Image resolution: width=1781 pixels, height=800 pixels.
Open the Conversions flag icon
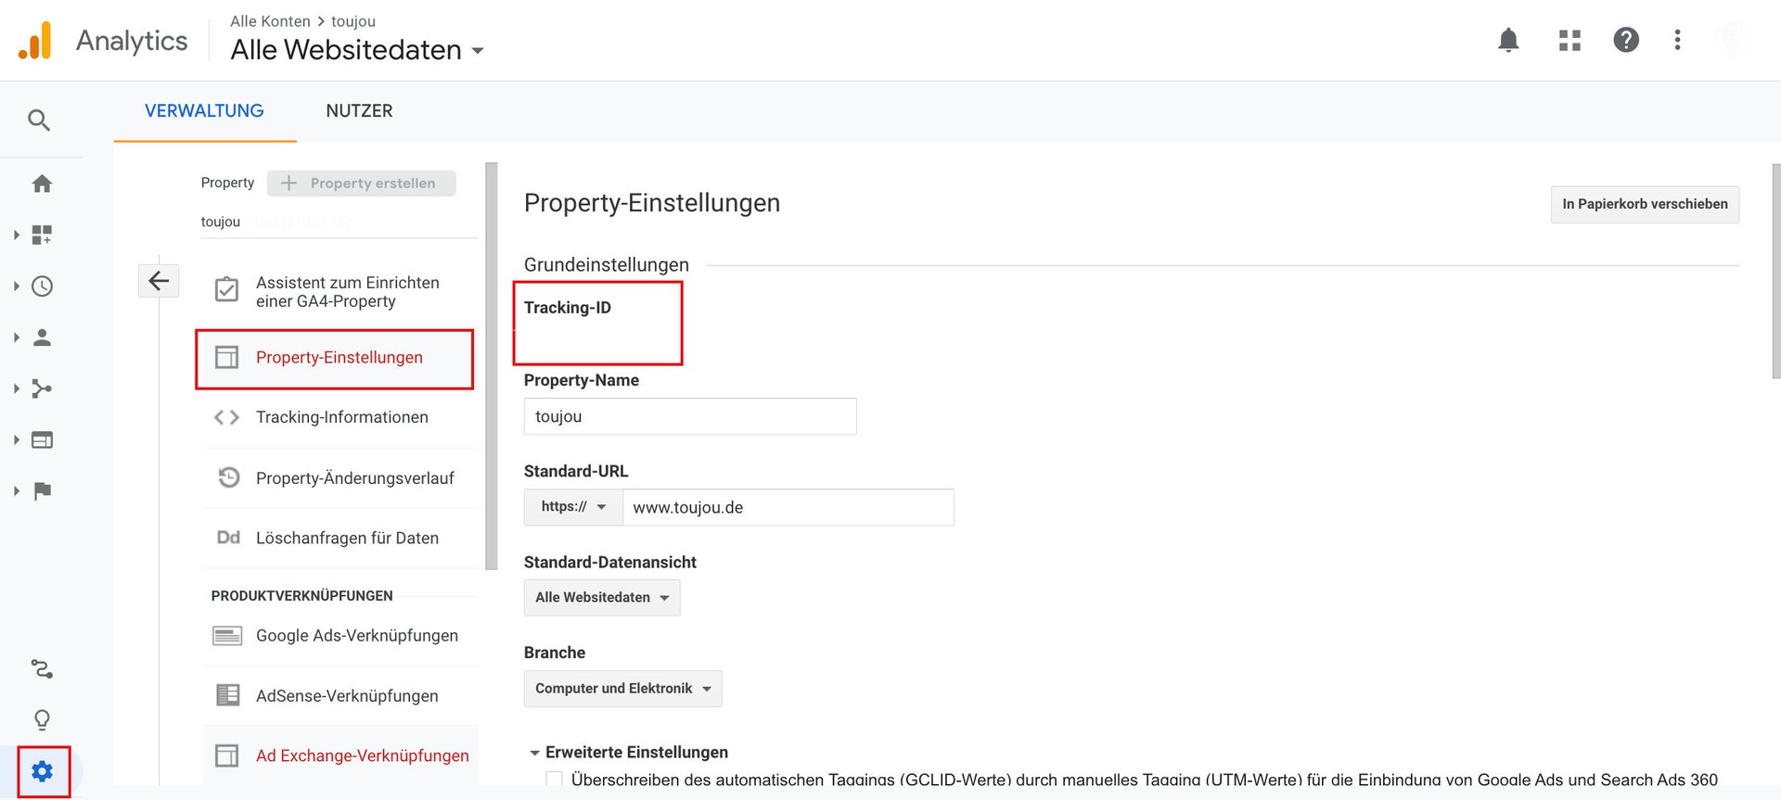(42, 490)
